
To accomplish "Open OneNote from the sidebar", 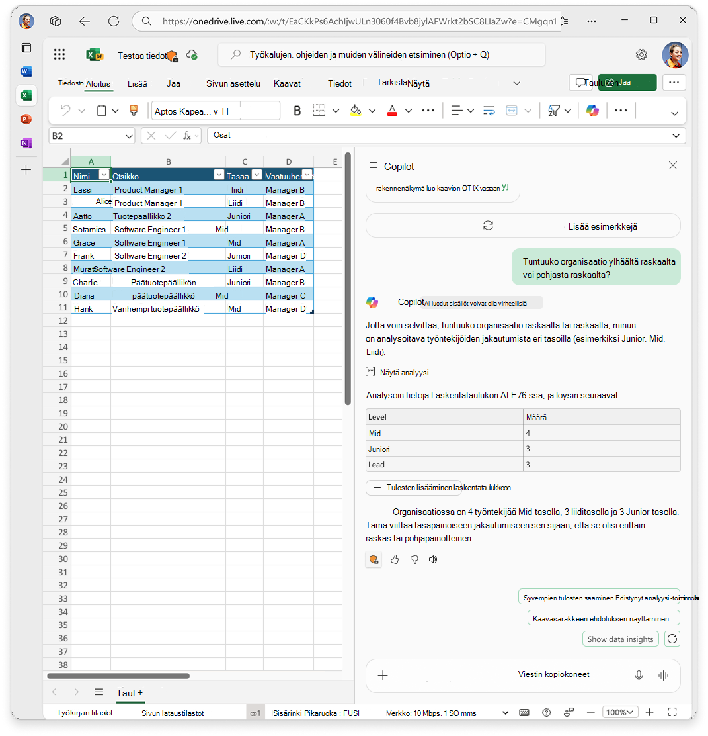I will pos(26,143).
